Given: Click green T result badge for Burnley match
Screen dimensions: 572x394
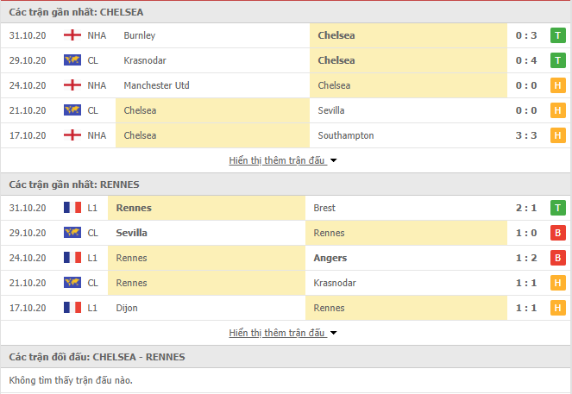Looking at the screenshot, I should pos(558,35).
